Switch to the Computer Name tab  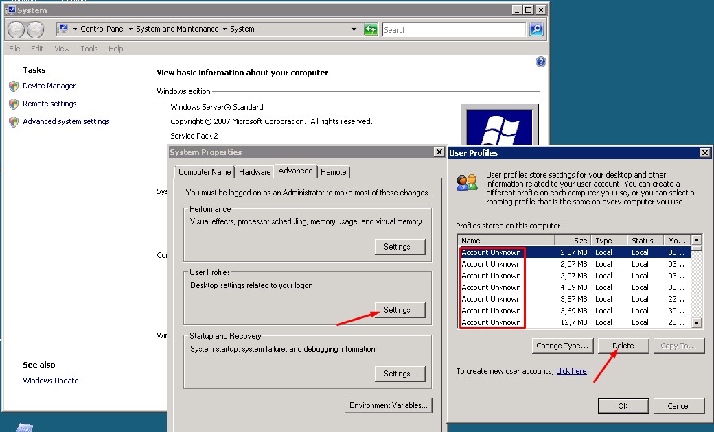(205, 172)
